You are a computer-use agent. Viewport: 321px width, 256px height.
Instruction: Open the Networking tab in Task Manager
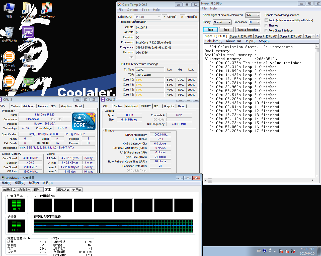click(63, 190)
